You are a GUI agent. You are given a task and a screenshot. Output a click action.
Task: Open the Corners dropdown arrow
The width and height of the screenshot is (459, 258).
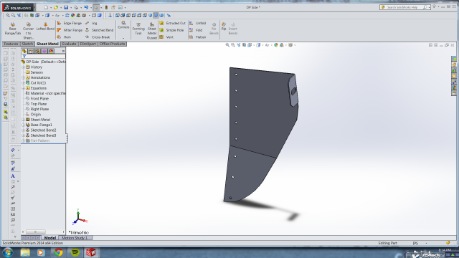123,38
